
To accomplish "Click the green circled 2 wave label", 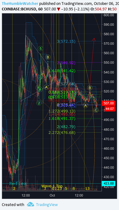I will [x=39, y=103].
